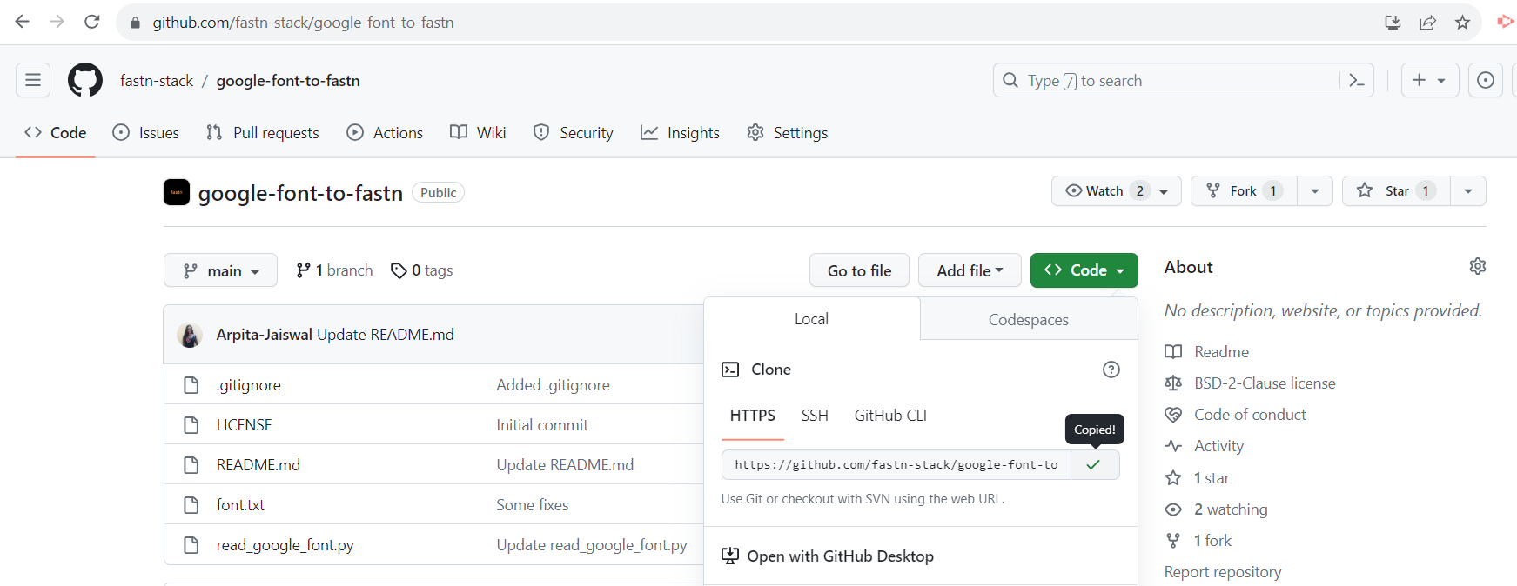Open the Actions tab

(x=385, y=133)
